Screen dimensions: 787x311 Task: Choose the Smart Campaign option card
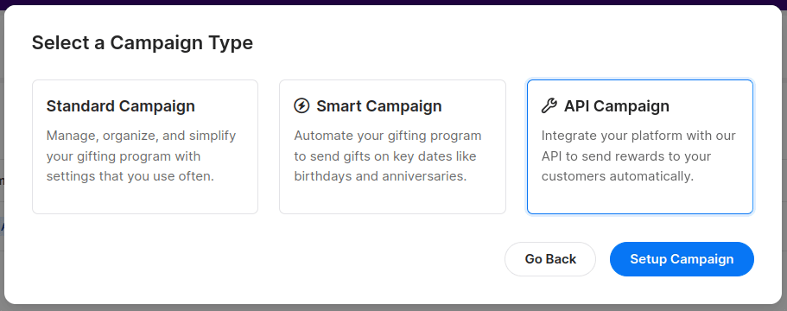[392, 147]
